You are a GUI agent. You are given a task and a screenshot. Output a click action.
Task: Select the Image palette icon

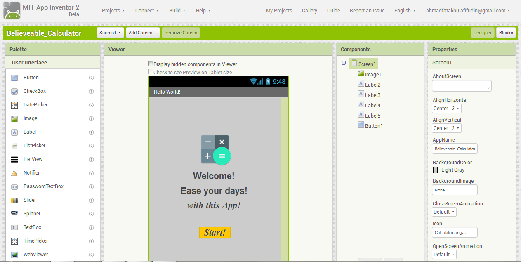coord(14,118)
